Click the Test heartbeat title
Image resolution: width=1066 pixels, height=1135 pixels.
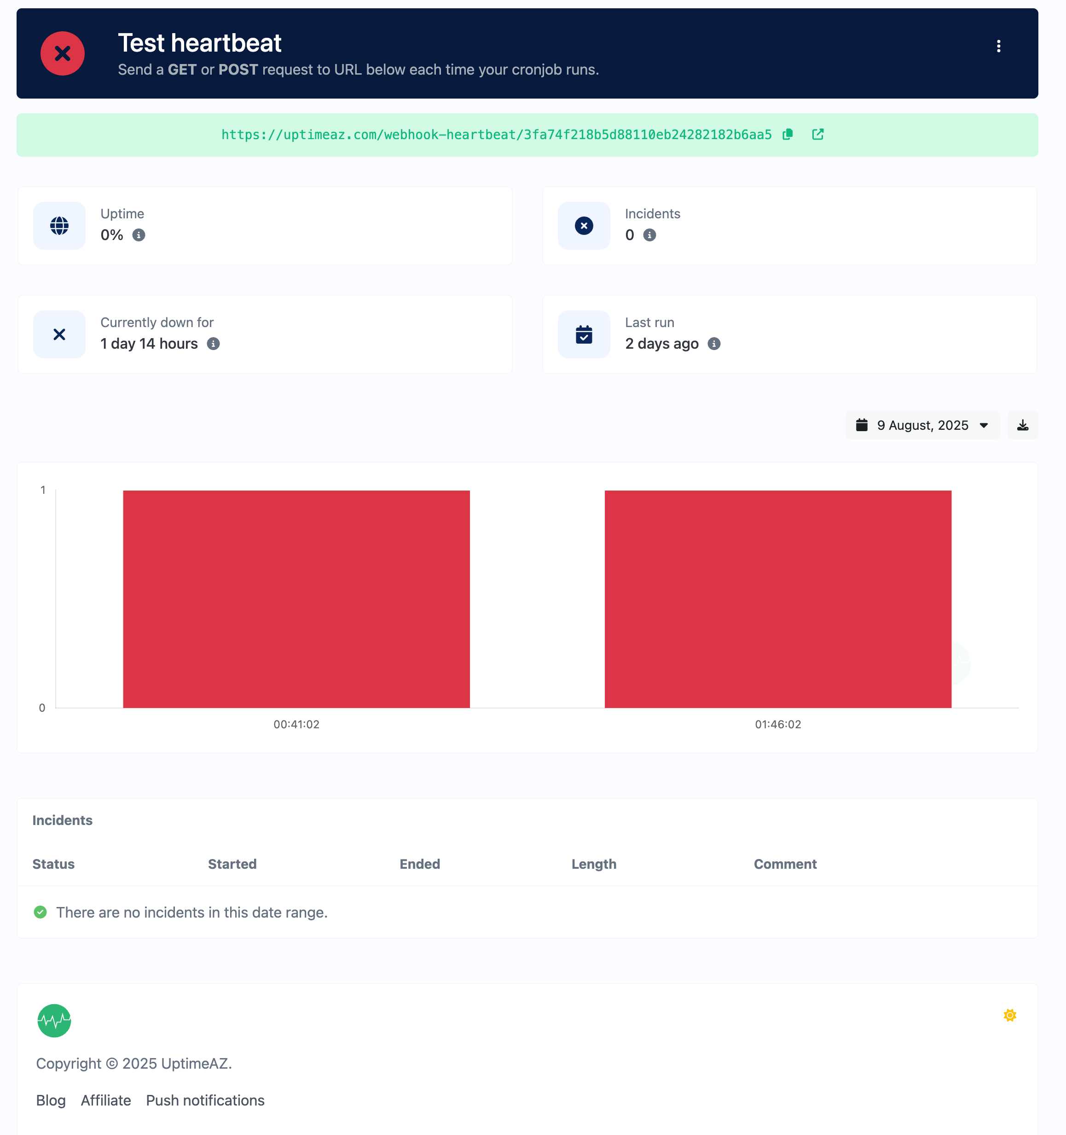click(x=200, y=43)
